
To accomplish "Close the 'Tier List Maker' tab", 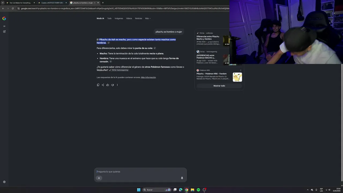I will point(34,3).
